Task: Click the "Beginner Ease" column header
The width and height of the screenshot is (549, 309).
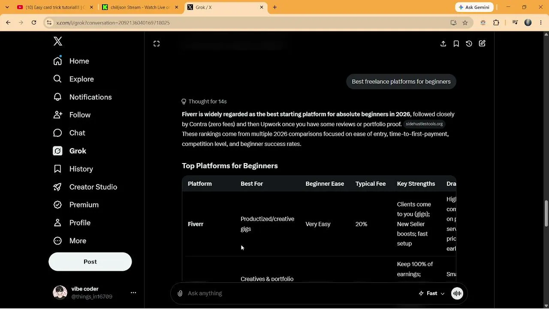Action: click(x=325, y=184)
